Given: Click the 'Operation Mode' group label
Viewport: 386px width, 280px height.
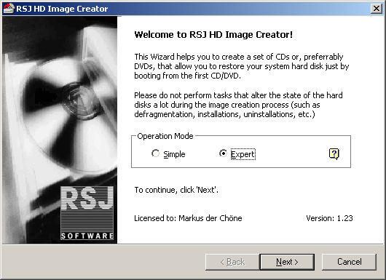Looking at the screenshot, I should tap(165, 136).
